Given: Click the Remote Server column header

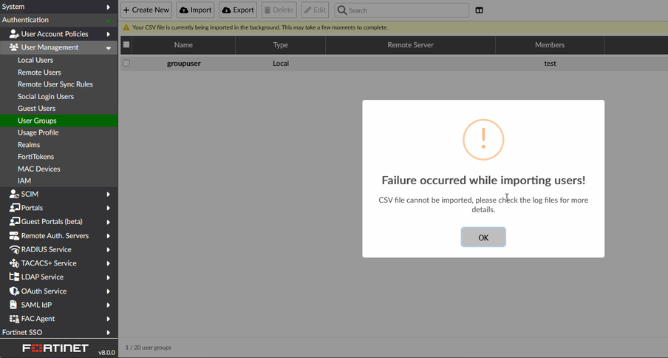Looking at the screenshot, I should click(x=410, y=44).
